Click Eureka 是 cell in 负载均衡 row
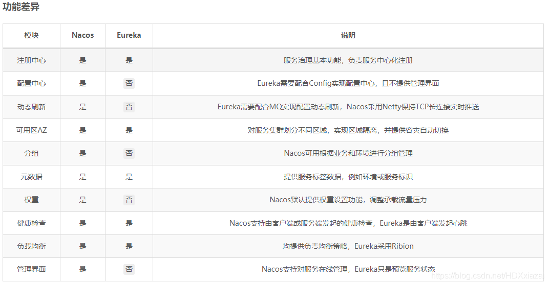Viewport: 549px width, 285px height. (x=129, y=246)
